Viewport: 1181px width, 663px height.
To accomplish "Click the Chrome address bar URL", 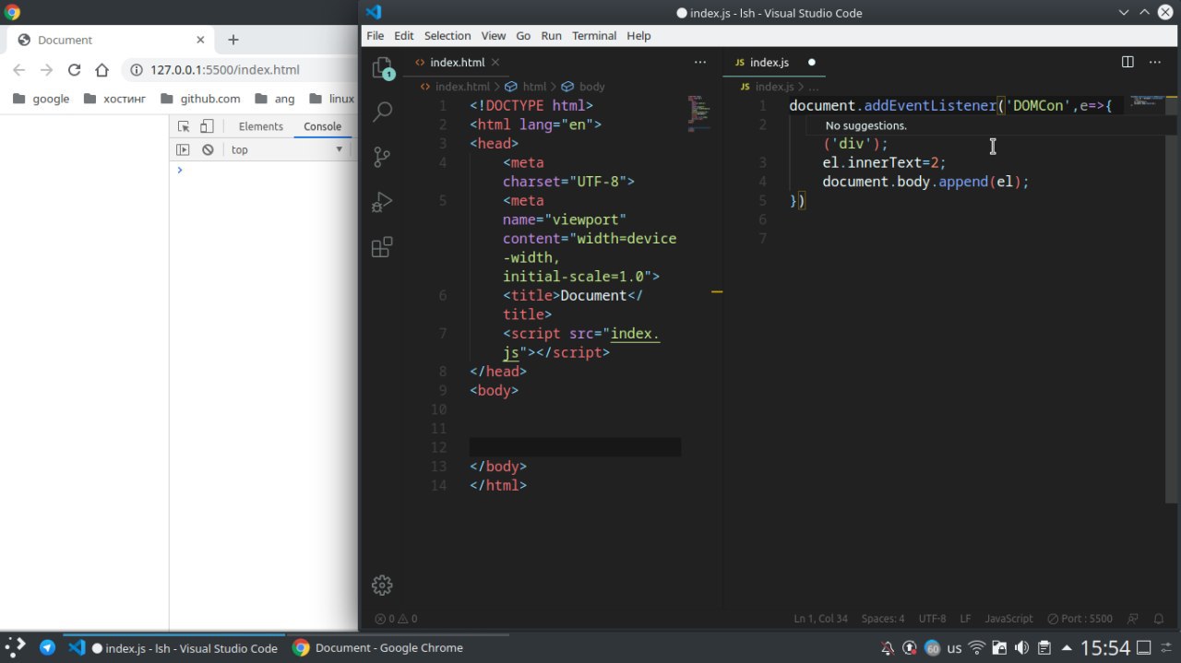I will [225, 70].
